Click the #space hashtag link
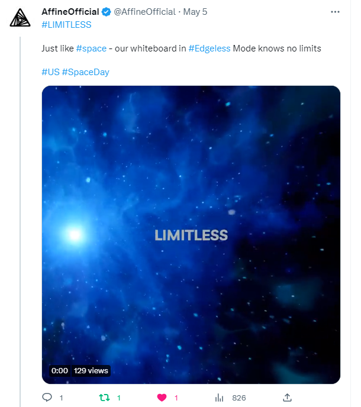361x407 pixels. 91,49
